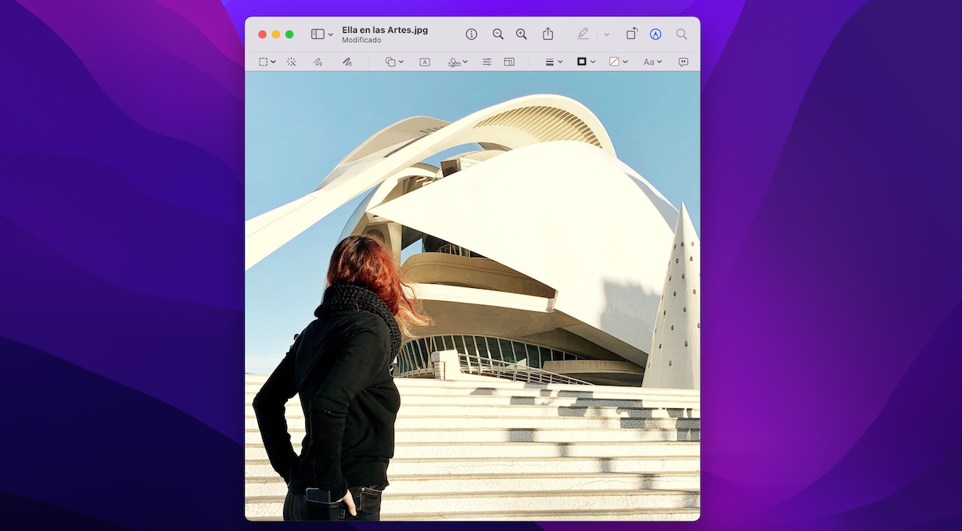The image size is (962, 531).
Task: Open the Share menu
Action: pyautogui.click(x=547, y=34)
